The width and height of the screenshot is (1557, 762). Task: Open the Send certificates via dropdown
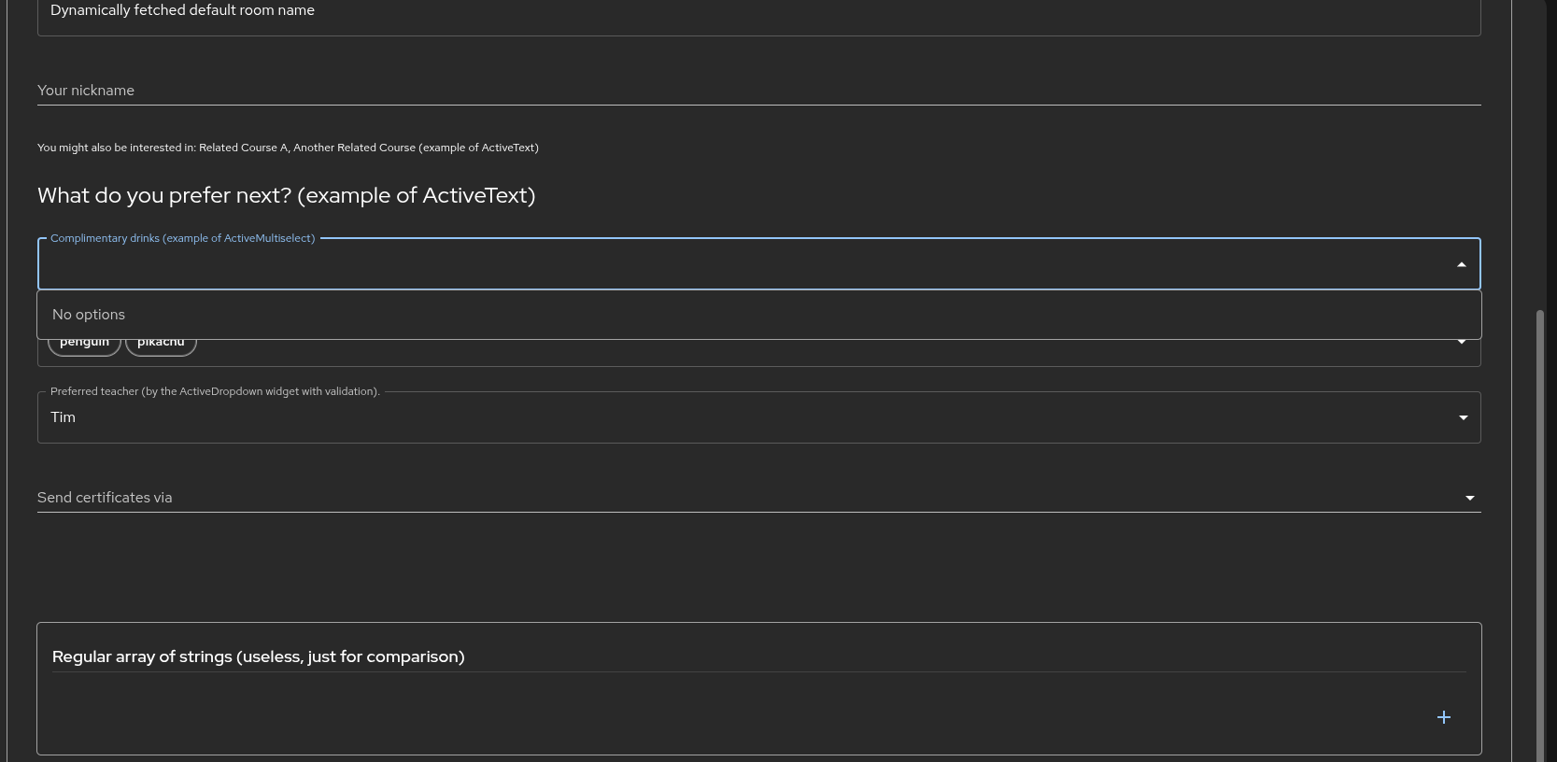pos(747,498)
